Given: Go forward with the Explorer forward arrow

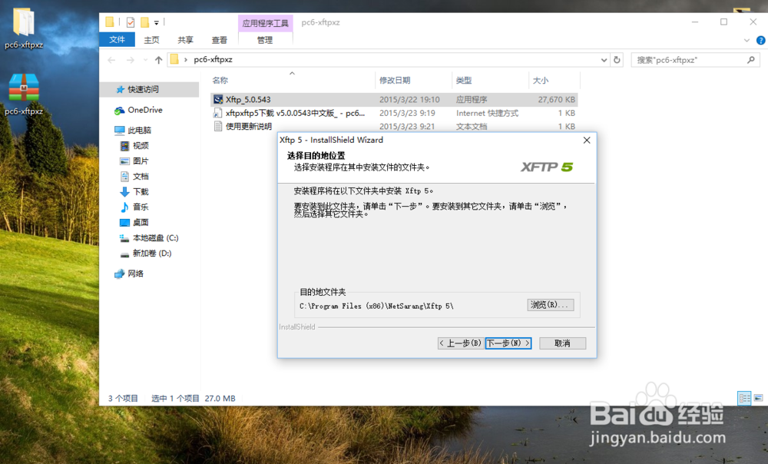Looking at the screenshot, I should click(x=130, y=60).
